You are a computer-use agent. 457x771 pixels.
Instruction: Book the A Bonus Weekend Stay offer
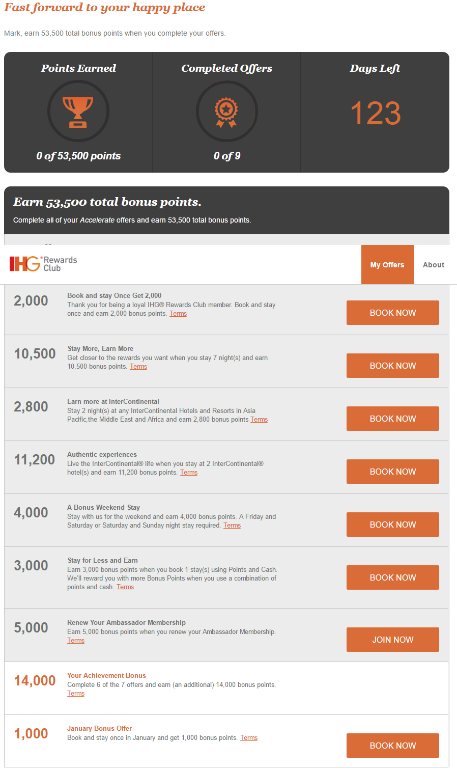click(393, 525)
